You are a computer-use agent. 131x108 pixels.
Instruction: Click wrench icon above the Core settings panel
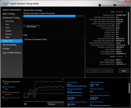[x=128, y=9]
